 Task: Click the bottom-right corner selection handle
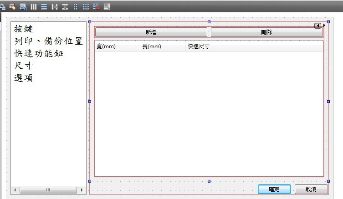[328, 181]
